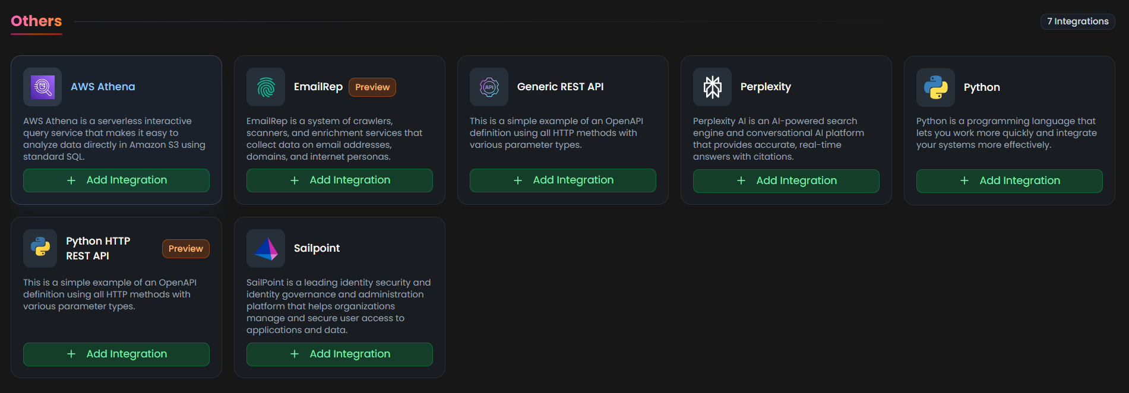The image size is (1129, 393).
Task: Add the Python integration
Action: tap(1010, 181)
